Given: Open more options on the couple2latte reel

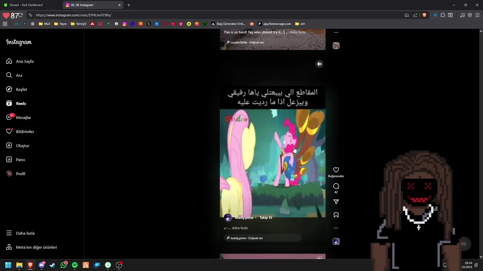Looking at the screenshot, I should click(336, 32).
